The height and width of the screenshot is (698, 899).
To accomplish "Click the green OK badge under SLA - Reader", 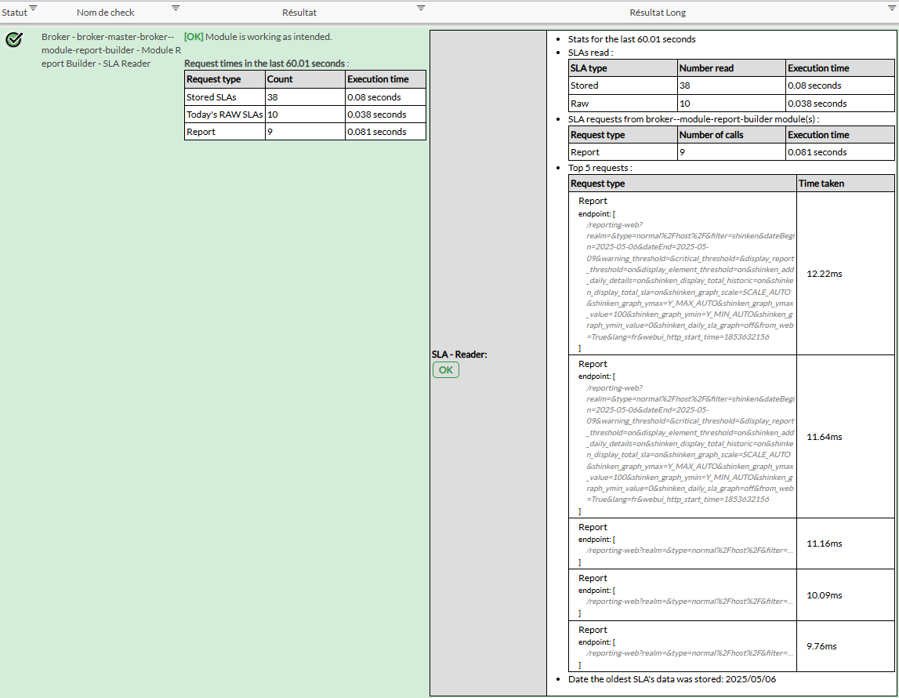I will (x=445, y=370).
